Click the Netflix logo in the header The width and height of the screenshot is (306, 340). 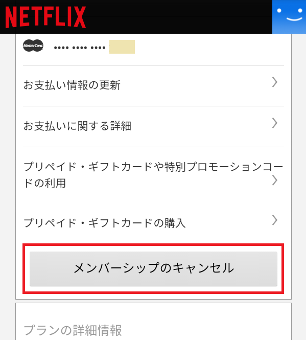pyautogui.click(x=45, y=17)
